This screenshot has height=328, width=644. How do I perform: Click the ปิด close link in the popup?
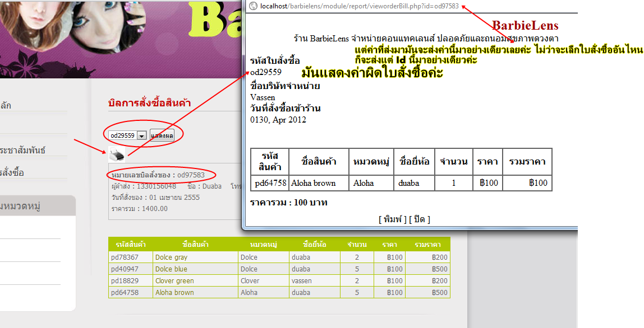tap(420, 219)
